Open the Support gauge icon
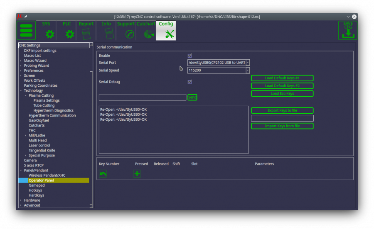This screenshot has width=374, height=229. pyautogui.click(x=130, y=34)
